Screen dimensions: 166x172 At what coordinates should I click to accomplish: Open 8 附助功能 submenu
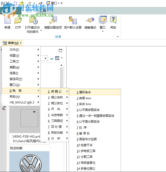55,133
